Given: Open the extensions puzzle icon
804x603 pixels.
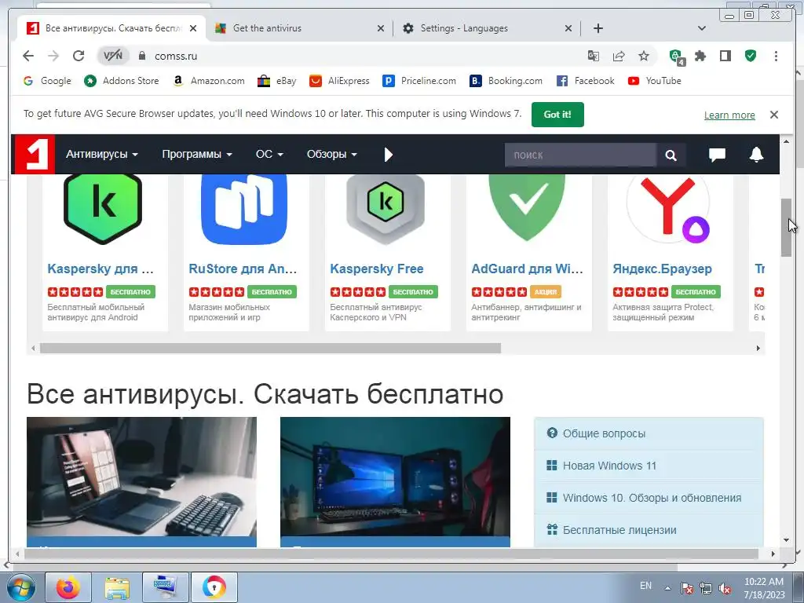Looking at the screenshot, I should [x=700, y=56].
